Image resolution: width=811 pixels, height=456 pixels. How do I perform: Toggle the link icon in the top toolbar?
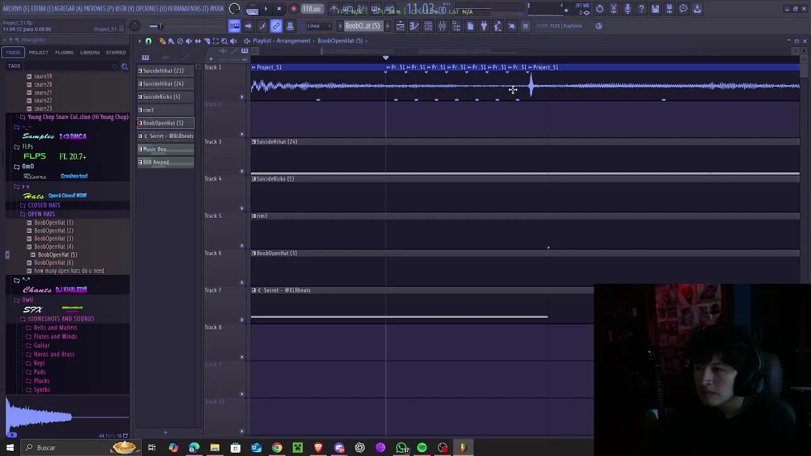[x=276, y=26]
